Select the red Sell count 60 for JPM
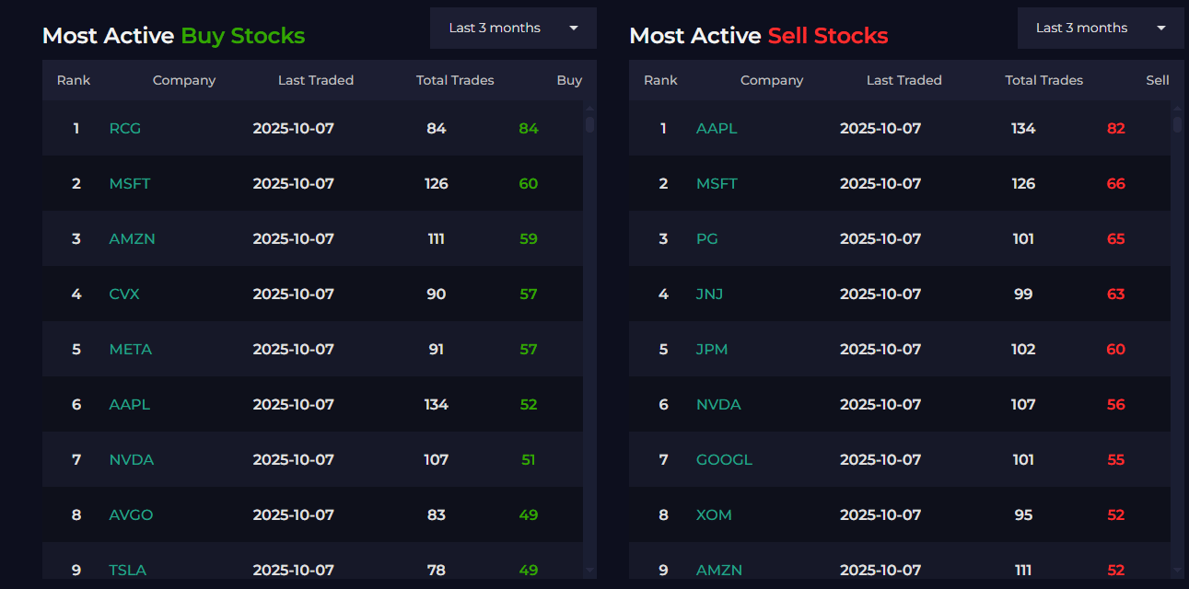This screenshot has height=589, width=1189. pyautogui.click(x=1116, y=349)
